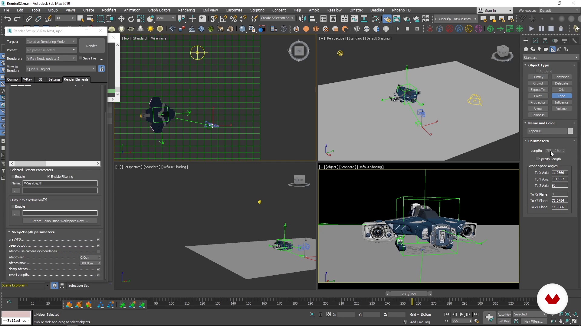Screen dimensions: 581x326
Task: Click the Mirror tool icon
Action: pyautogui.click(x=302, y=19)
